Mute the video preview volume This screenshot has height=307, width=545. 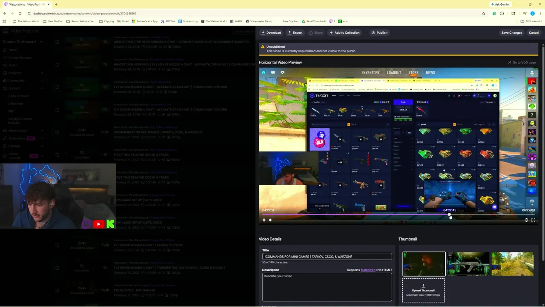coord(270,220)
